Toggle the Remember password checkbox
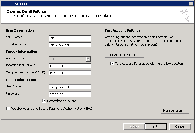This screenshot has height=133, width=195. [44, 101]
